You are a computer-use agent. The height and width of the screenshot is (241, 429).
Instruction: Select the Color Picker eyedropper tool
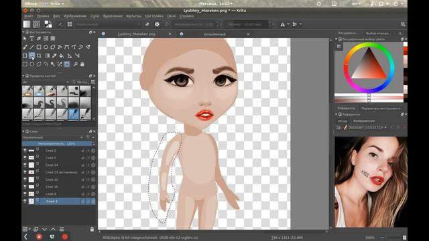[x=54, y=56]
